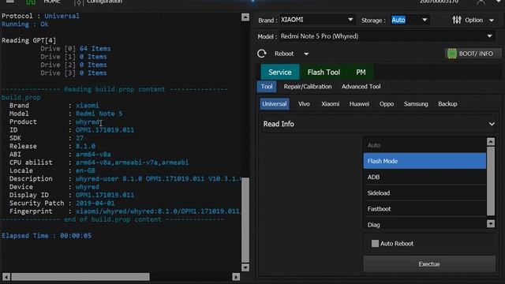The width and height of the screenshot is (505, 284).
Task: Select the Tool sub-tab
Action: tap(267, 86)
